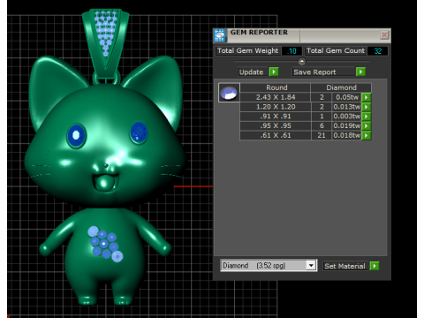Click green arrow for .95 X .95 row

coord(367,125)
